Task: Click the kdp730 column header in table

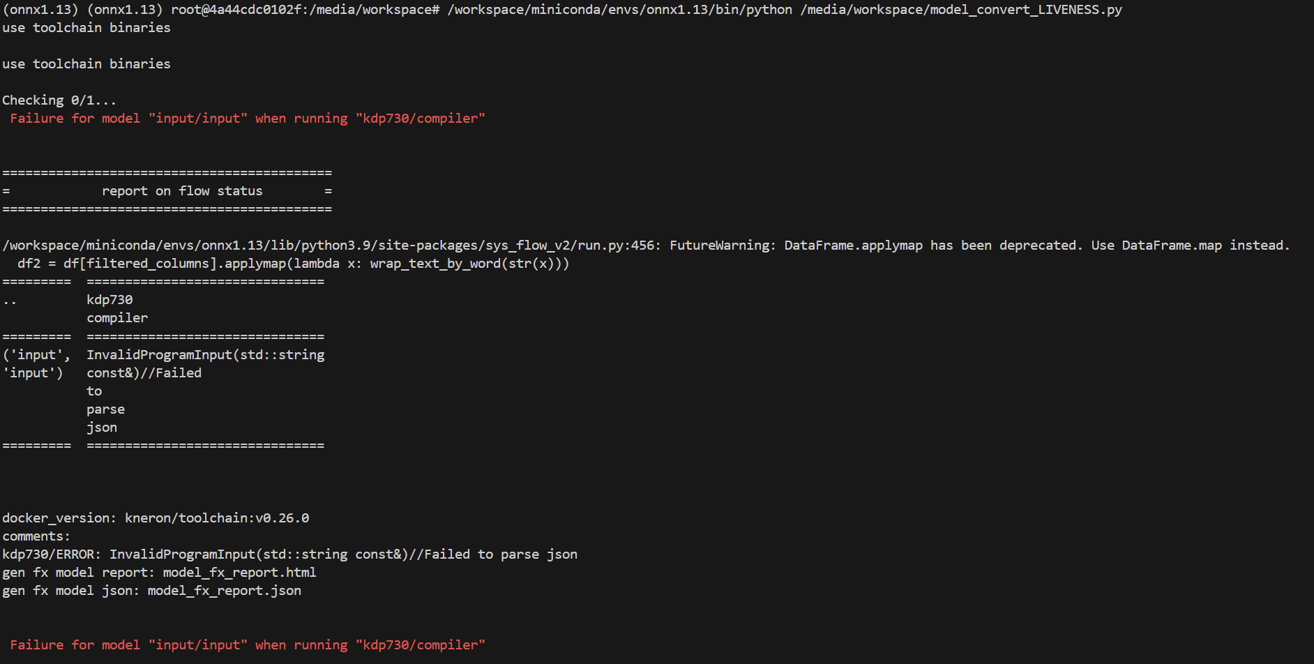Action: pos(109,300)
